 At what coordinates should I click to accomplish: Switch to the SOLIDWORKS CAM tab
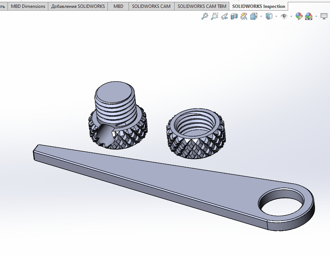pyautogui.click(x=151, y=6)
